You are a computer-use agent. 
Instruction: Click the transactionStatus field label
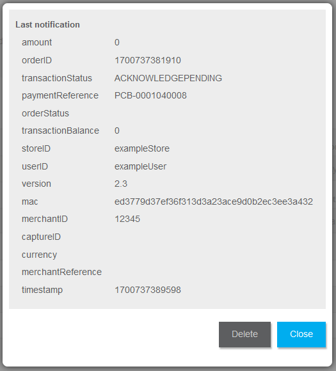(57, 78)
